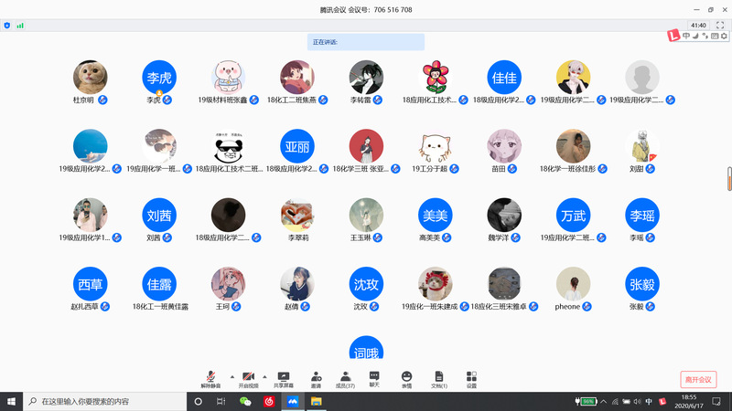Open the emoji reactions (表情) icon
This screenshot has width=732, height=411.
(x=406, y=377)
